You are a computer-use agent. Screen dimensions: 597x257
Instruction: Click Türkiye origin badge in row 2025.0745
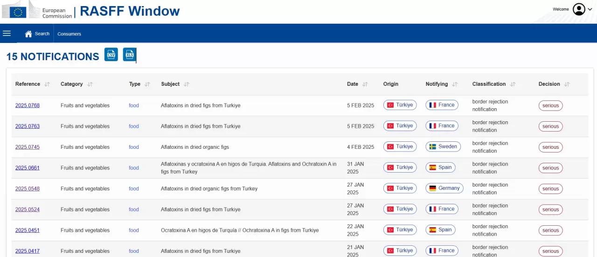click(x=400, y=146)
